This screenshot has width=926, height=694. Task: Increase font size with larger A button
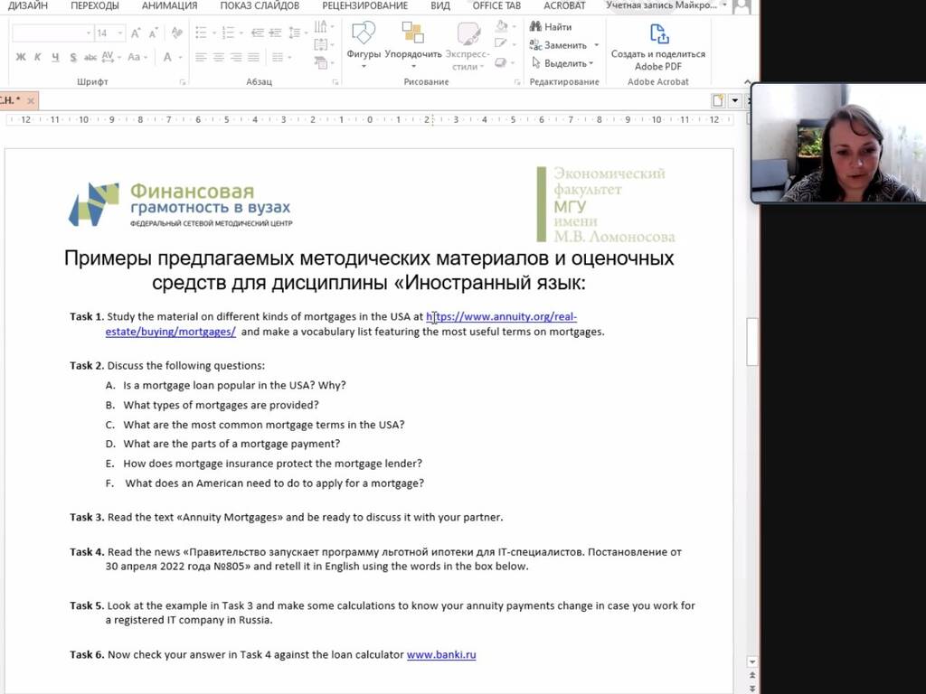(x=136, y=33)
